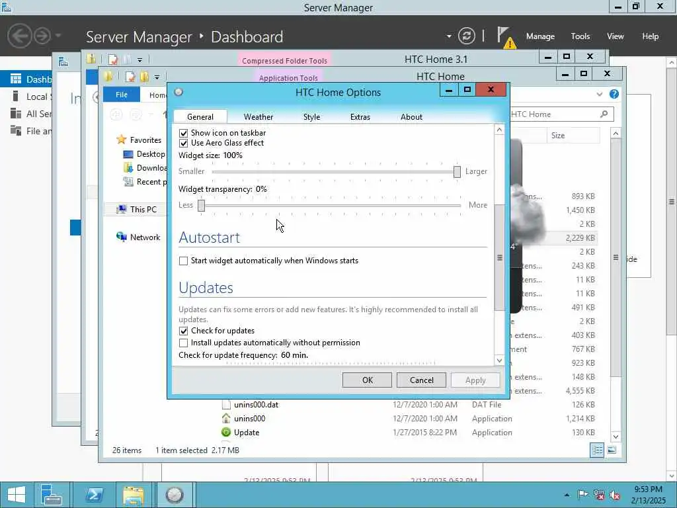This screenshot has height=508, width=677.
Task: Click properties icon in HTC Home toolbar
Action: pyautogui.click(x=130, y=77)
